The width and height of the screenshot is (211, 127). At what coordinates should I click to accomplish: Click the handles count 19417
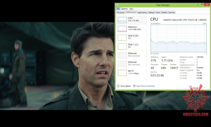point(174,68)
